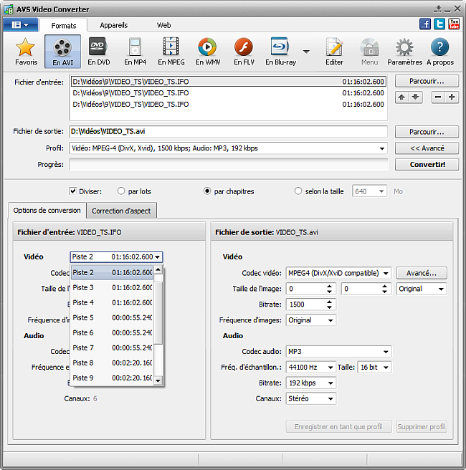Switch to the Formats tab
The image size is (466, 470).
click(64, 26)
